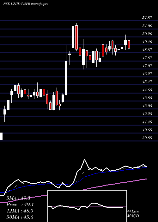This screenshot has height=222, width=158.
Task: Click the 12MA : 48.9 readout
Action: point(20,211)
